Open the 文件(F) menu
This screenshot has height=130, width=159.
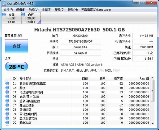(x=8, y=10)
